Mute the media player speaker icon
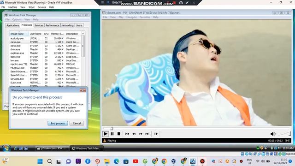This screenshot has height=166, width=295. pos(273,134)
